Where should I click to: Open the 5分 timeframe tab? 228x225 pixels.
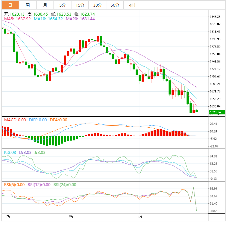62,5
